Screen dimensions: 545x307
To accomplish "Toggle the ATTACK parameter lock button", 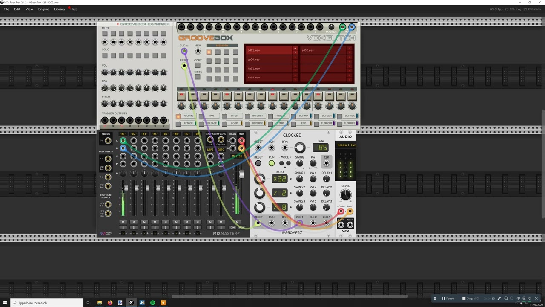I will point(178,124).
